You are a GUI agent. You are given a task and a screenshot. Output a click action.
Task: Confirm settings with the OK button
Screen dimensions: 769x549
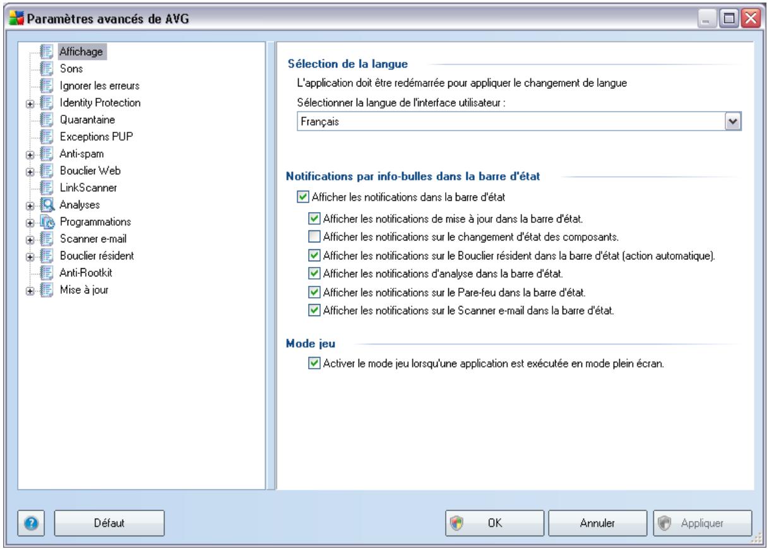(x=495, y=523)
